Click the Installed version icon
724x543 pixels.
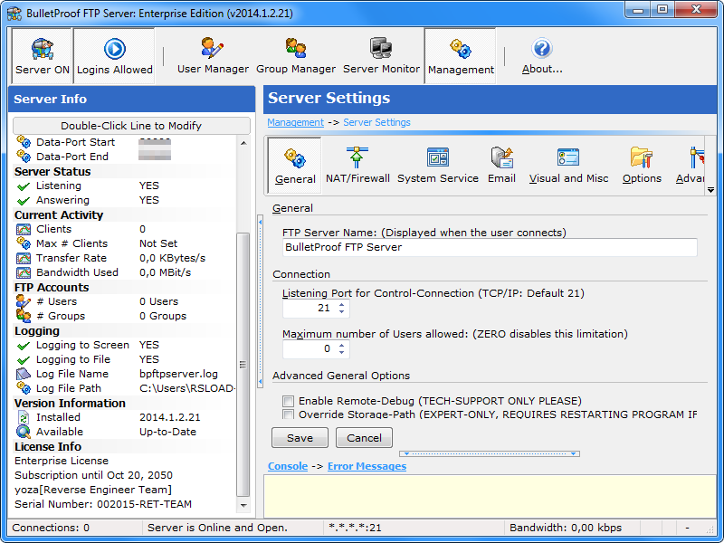click(24, 417)
